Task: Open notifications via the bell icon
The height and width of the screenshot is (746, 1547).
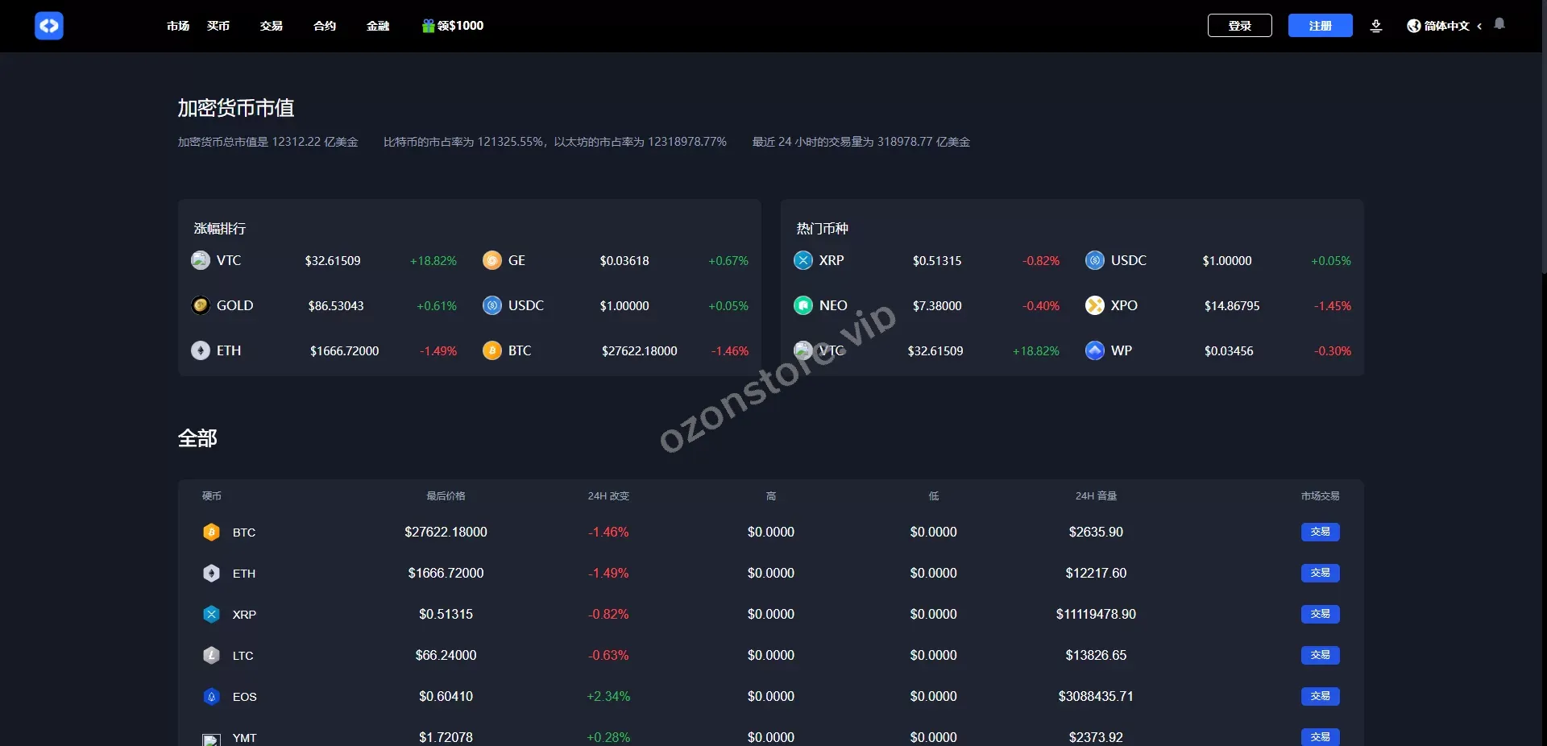Action: 1499,24
